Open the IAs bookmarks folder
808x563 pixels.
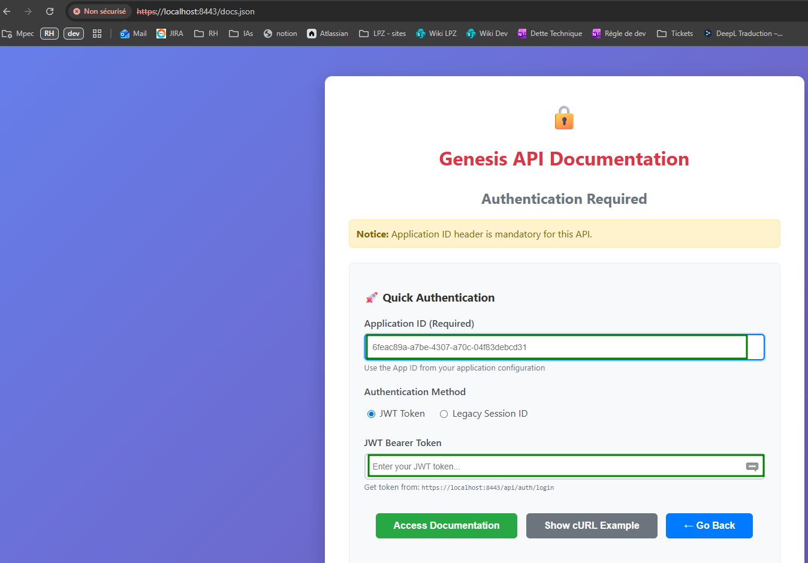click(x=240, y=34)
